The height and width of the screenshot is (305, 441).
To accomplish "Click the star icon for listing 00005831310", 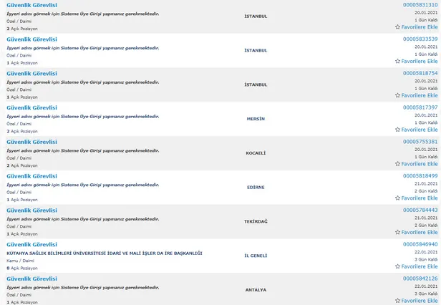I will coord(398,27).
